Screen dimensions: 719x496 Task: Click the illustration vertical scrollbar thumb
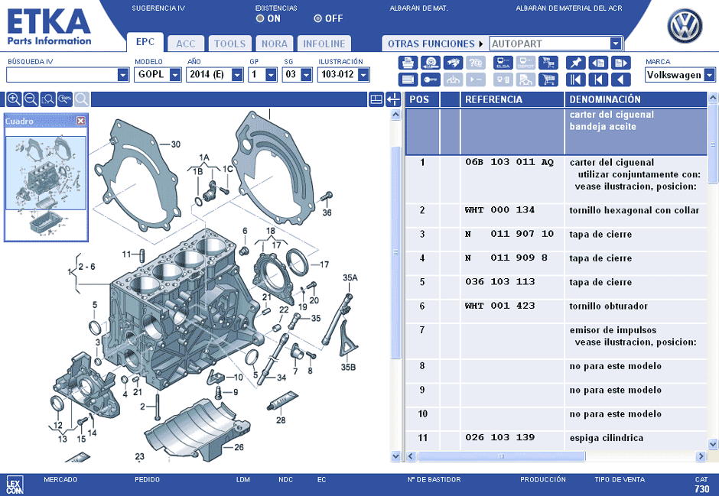[x=395, y=252]
